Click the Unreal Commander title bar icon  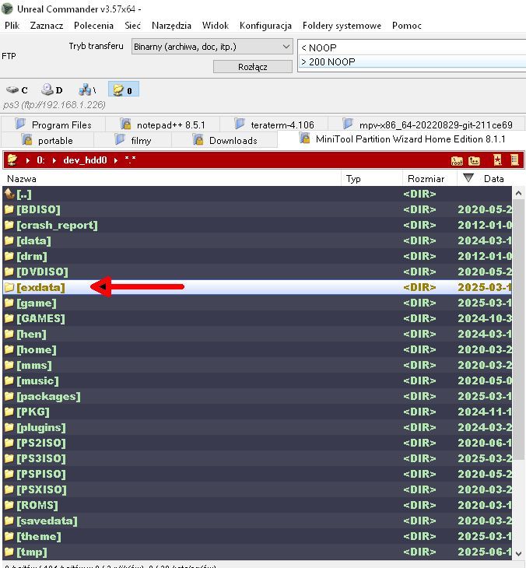[x=7, y=9]
